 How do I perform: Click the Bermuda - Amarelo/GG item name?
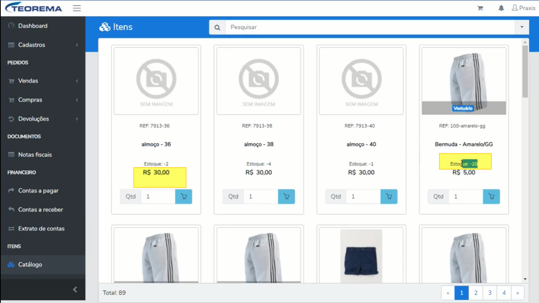[464, 144]
